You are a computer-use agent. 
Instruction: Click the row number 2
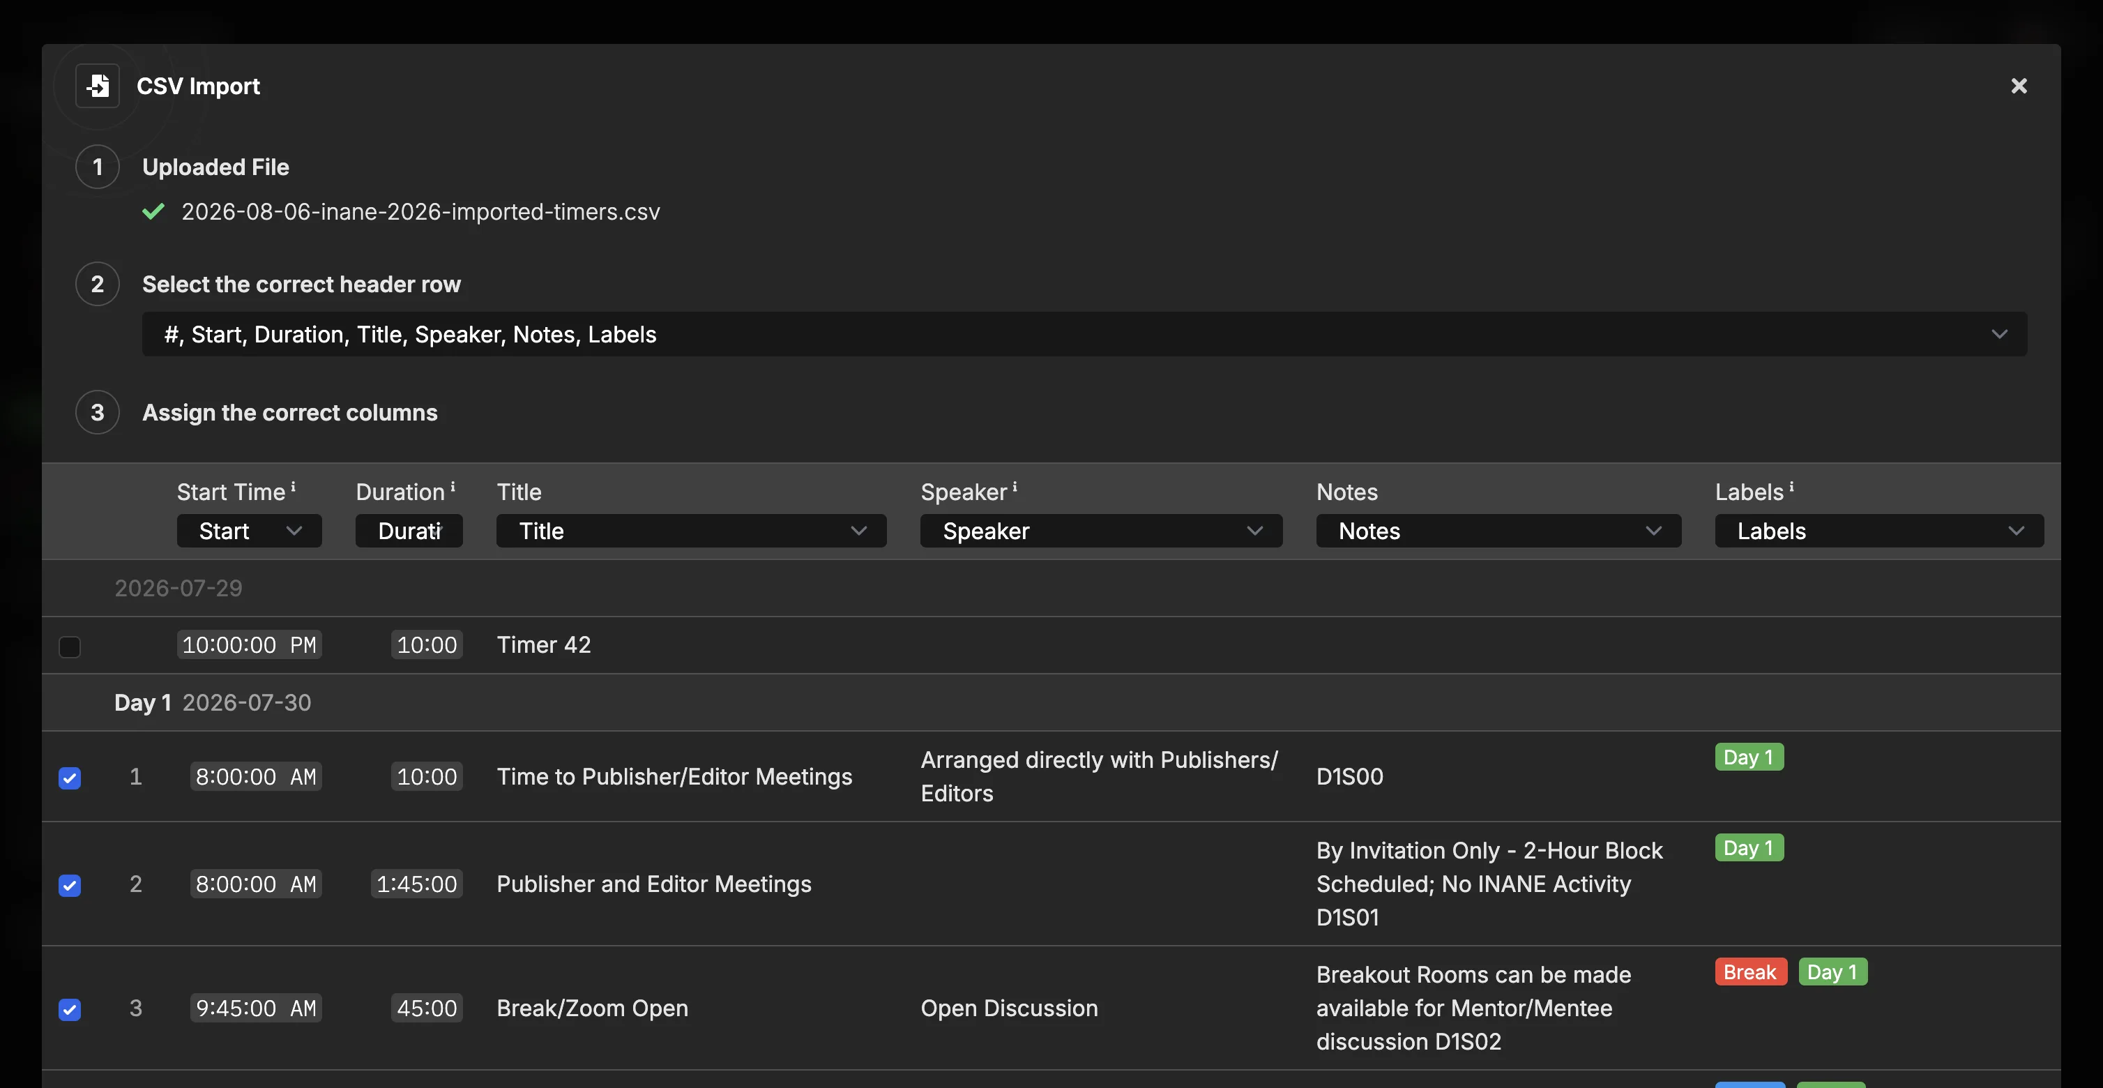click(135, 884)
